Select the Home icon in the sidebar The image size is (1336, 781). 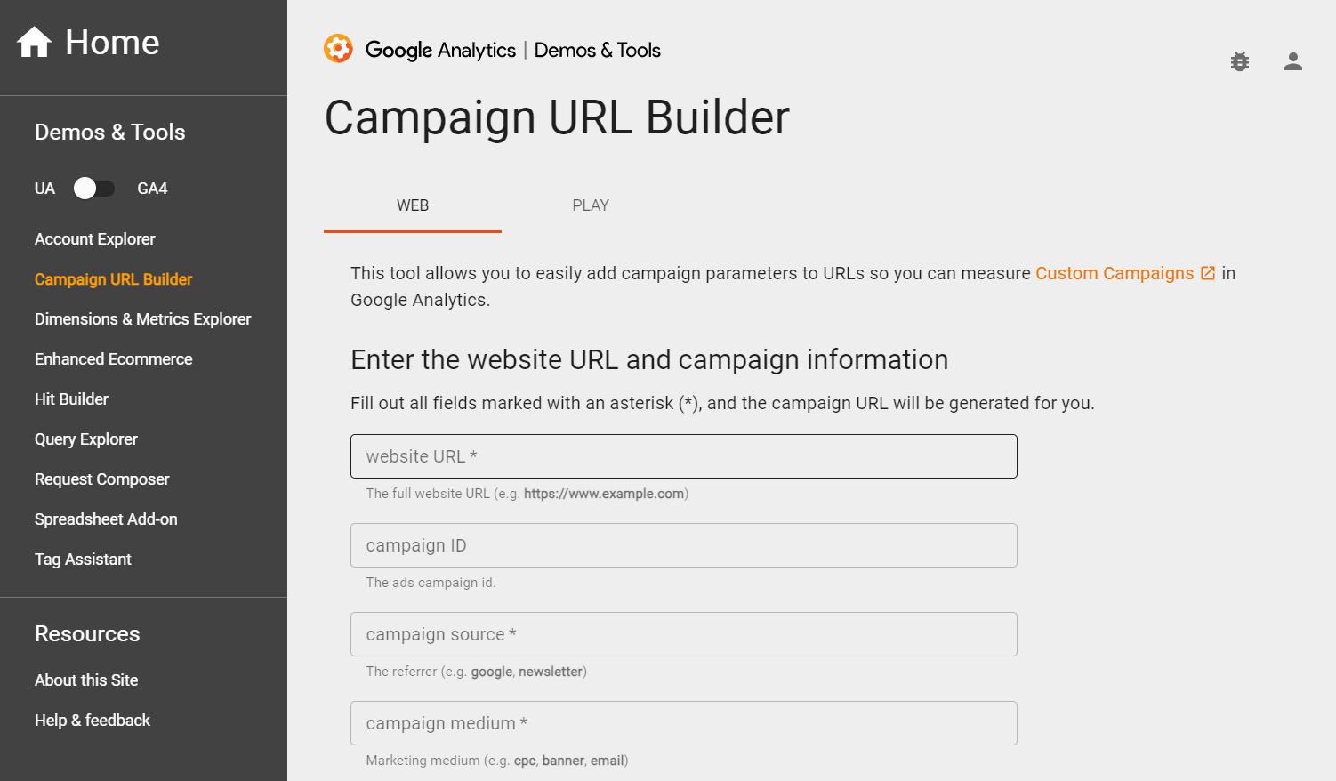33,41
